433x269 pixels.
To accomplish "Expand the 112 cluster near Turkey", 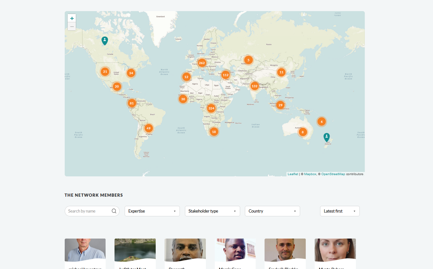I will pyautogui.click(x=226, y=75).
